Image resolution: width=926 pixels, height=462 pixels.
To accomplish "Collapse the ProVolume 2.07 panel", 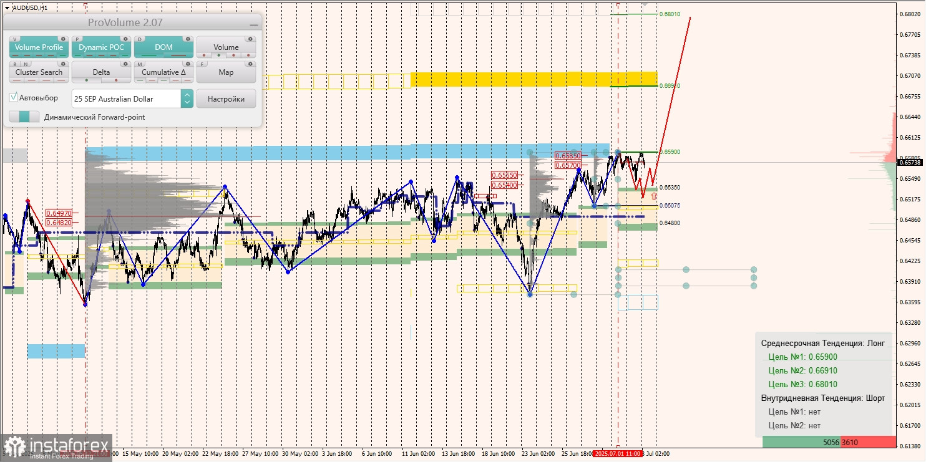I will [x=253, y=24].
